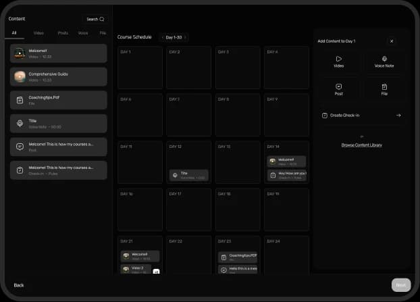Click the +5 more badge on Day 21

(156, 272)
